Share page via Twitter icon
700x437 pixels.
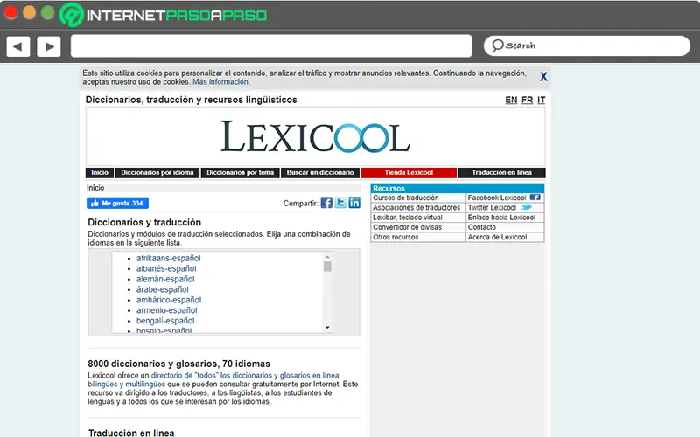pos(340,203)
